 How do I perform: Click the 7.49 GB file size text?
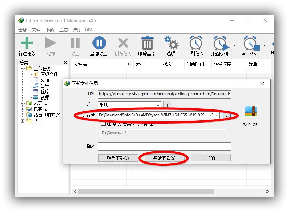[250, 125]
